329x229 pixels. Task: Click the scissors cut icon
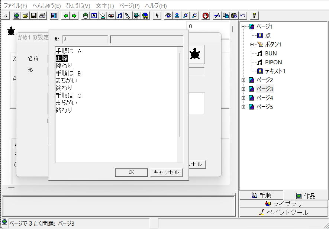[217, 16]
